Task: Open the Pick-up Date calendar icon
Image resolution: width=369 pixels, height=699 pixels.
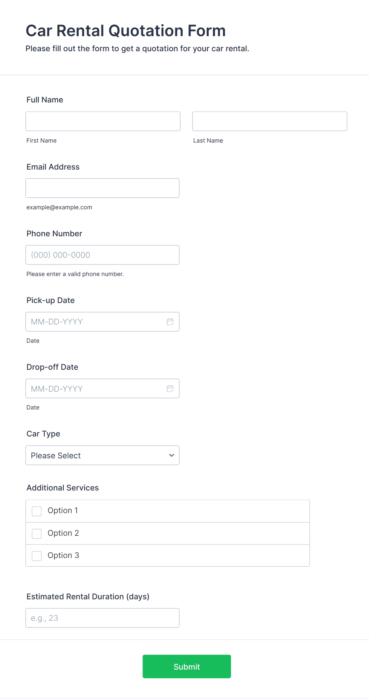Action: pos(170,322)
